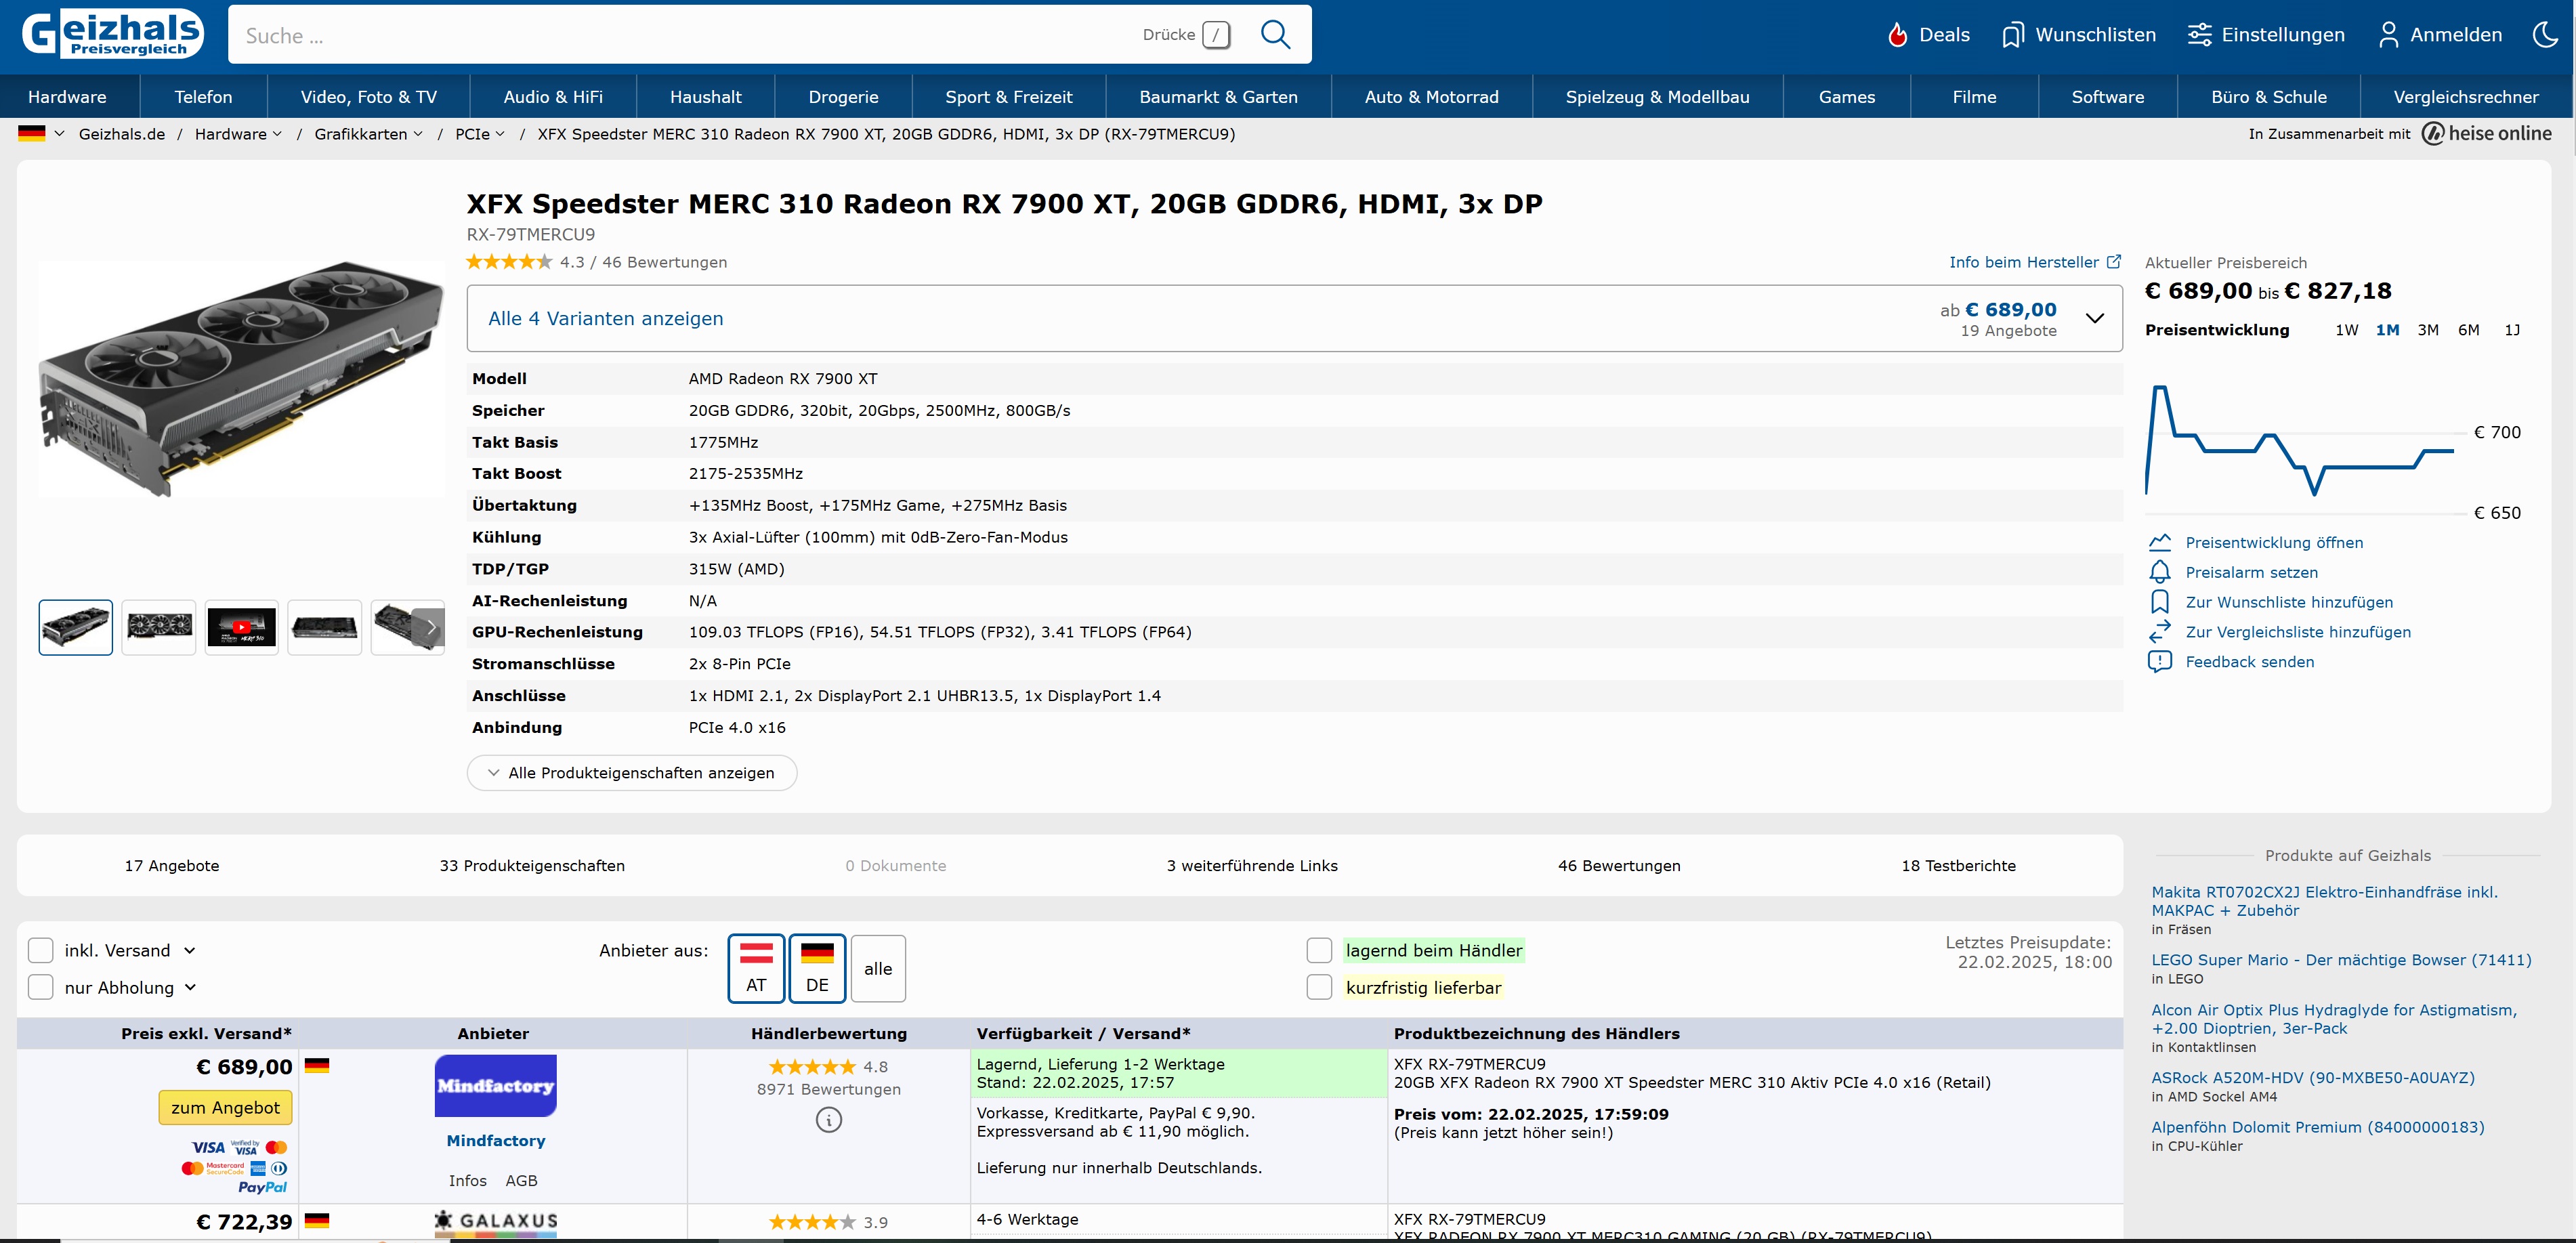Click zum Angebot button
This screenshot has height=1243, width=2576.
(225, 1108)
